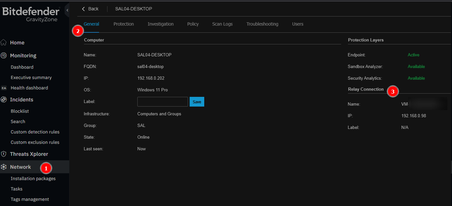Click the Home house icon

coord(4,42)
